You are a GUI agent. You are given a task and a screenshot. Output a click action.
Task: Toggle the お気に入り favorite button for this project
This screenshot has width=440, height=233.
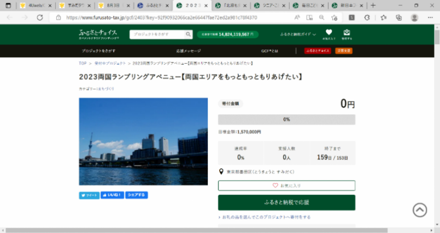coord(286,186)
